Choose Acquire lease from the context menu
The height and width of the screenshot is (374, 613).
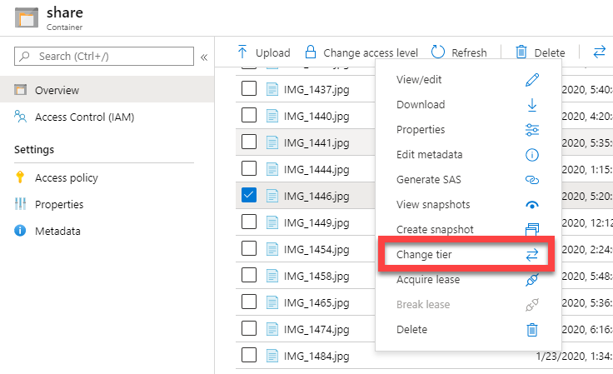427,280
